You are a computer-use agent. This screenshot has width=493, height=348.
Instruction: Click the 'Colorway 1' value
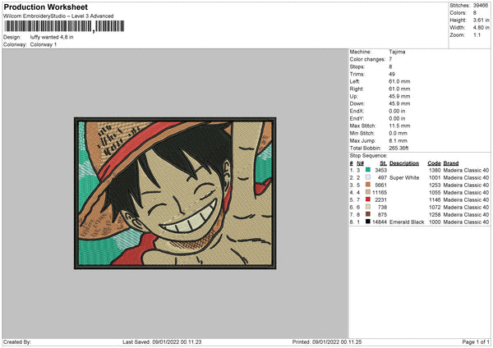tap(44, 44)
